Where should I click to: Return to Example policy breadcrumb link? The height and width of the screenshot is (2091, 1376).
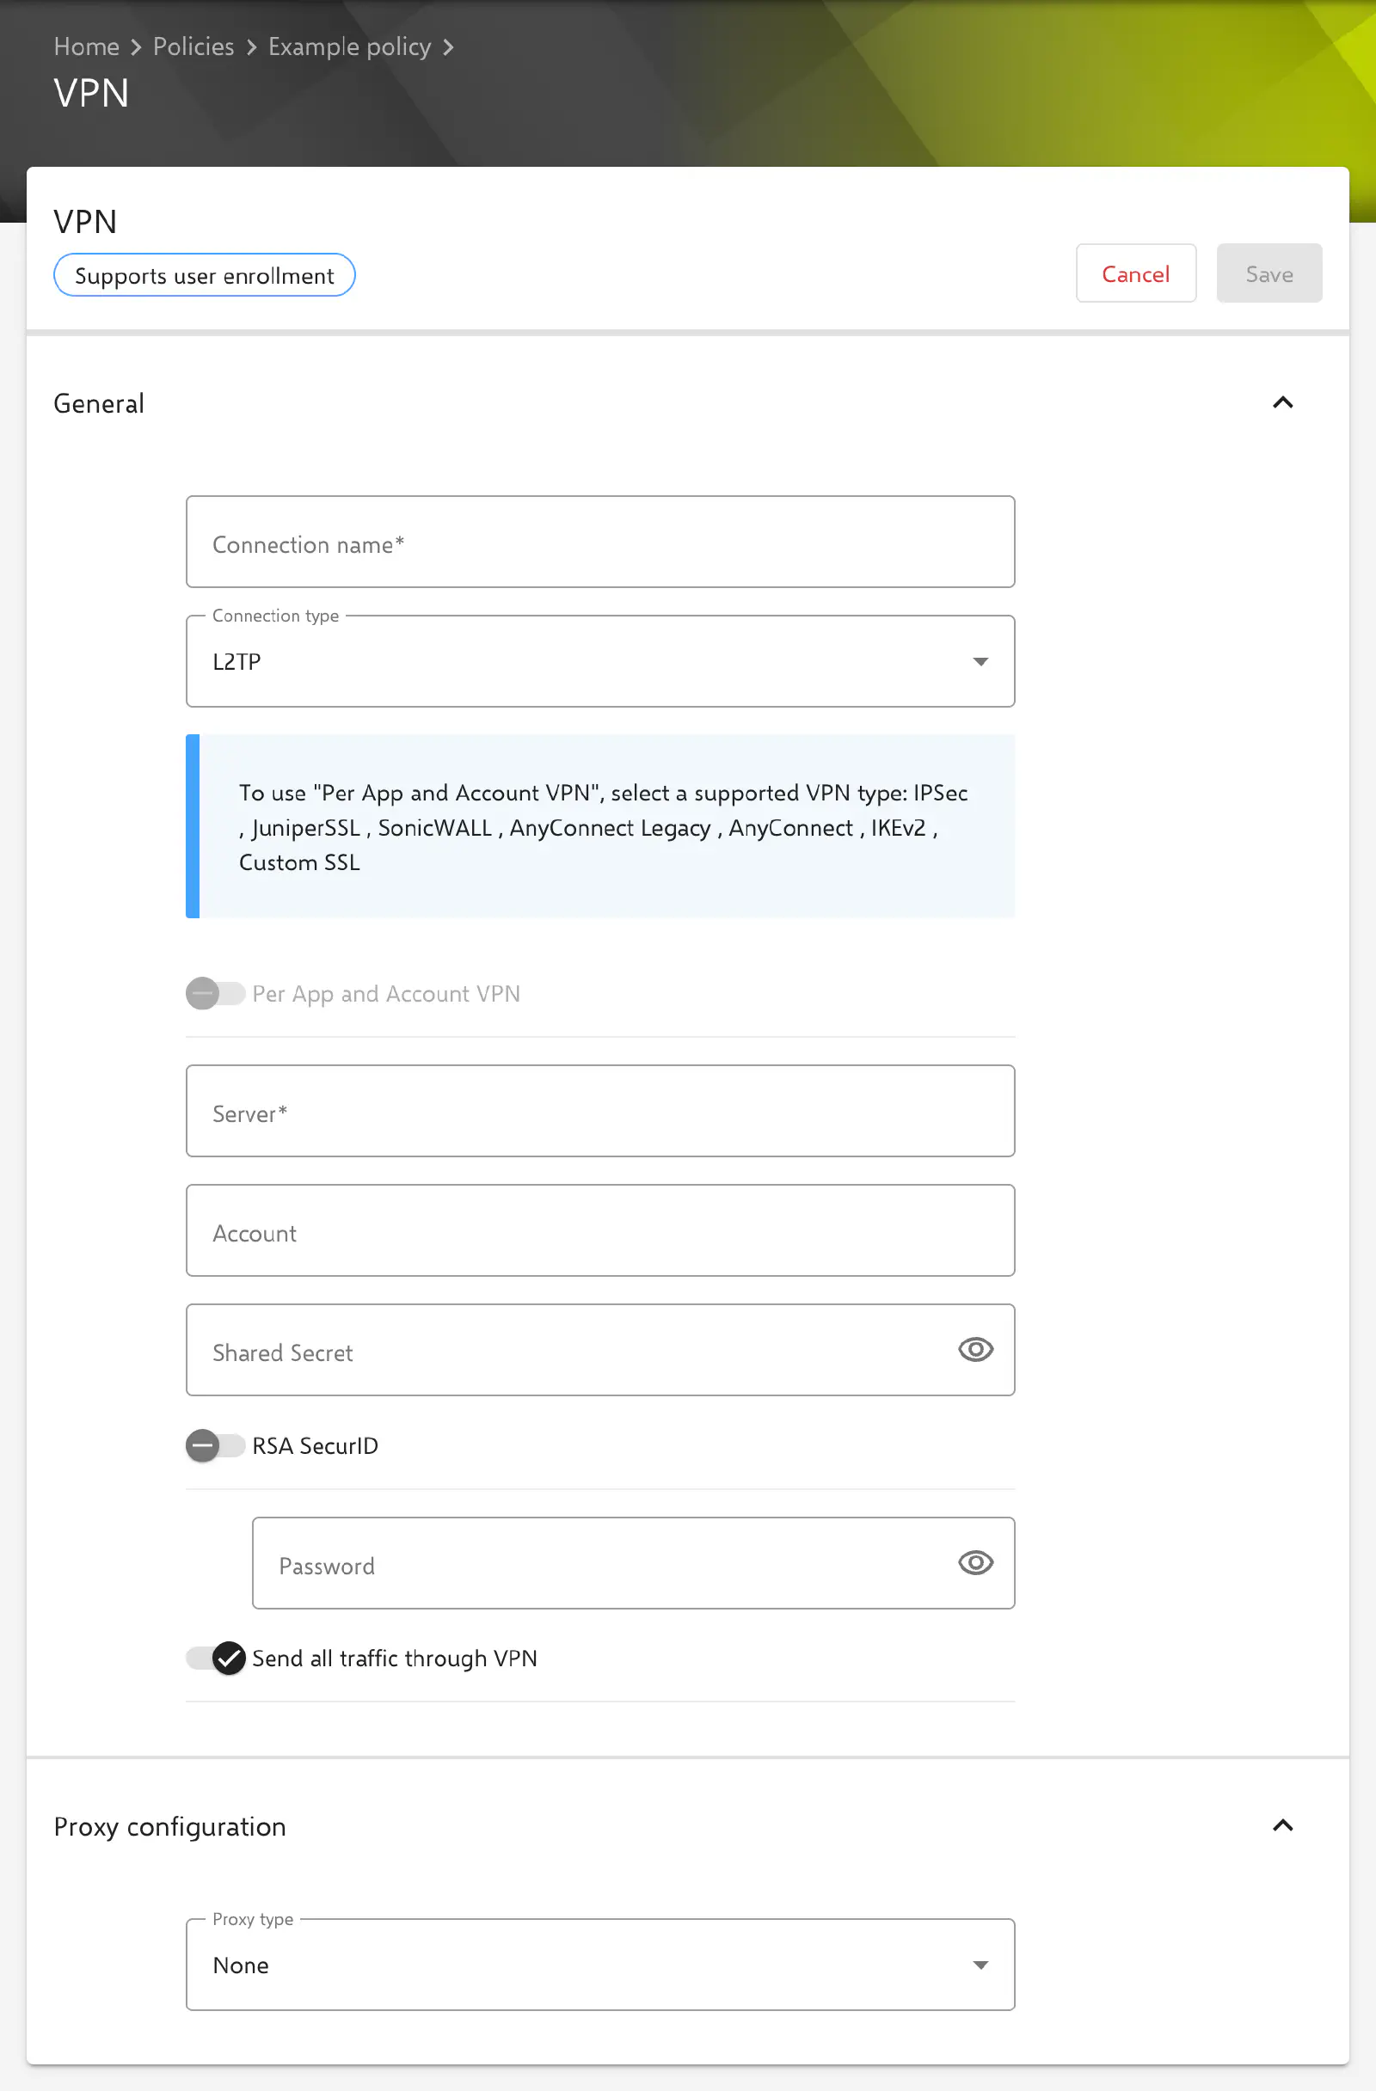pyautogui.click(x=350, y=46)
